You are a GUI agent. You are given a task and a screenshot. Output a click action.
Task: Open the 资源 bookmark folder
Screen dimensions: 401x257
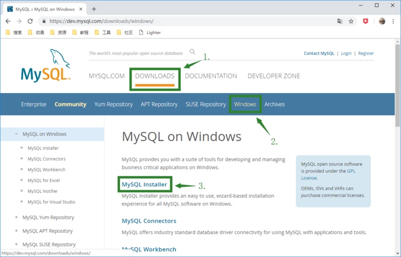(x=58, y=32)
